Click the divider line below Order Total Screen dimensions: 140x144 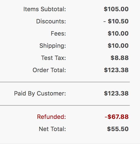click(x=65, y=82)
